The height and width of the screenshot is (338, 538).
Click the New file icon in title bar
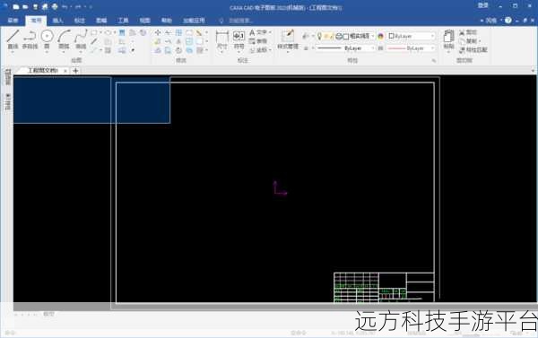pyautogui.click(x=16, y=6)
